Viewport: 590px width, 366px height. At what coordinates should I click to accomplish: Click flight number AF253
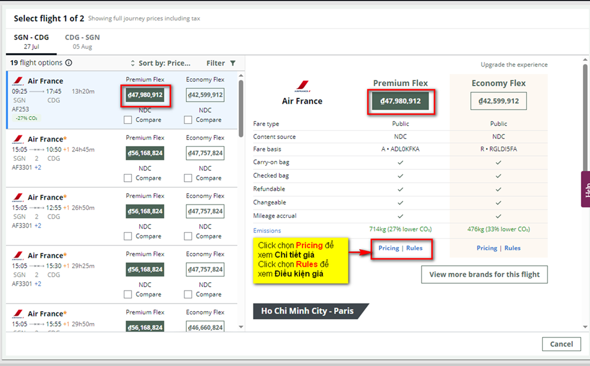coord(20,110)
